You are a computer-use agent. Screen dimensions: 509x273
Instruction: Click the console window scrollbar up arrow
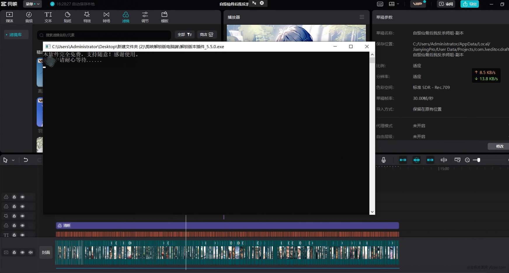point(372,55)
